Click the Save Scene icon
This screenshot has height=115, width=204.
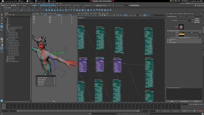pos(15,5)
